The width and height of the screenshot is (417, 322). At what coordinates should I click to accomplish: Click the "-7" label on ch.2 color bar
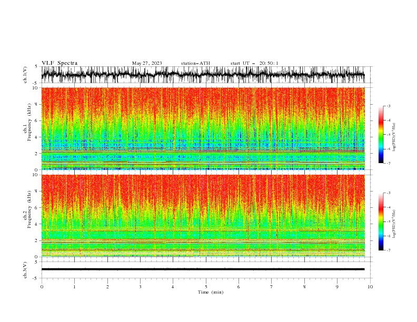[x=389, y=250]
